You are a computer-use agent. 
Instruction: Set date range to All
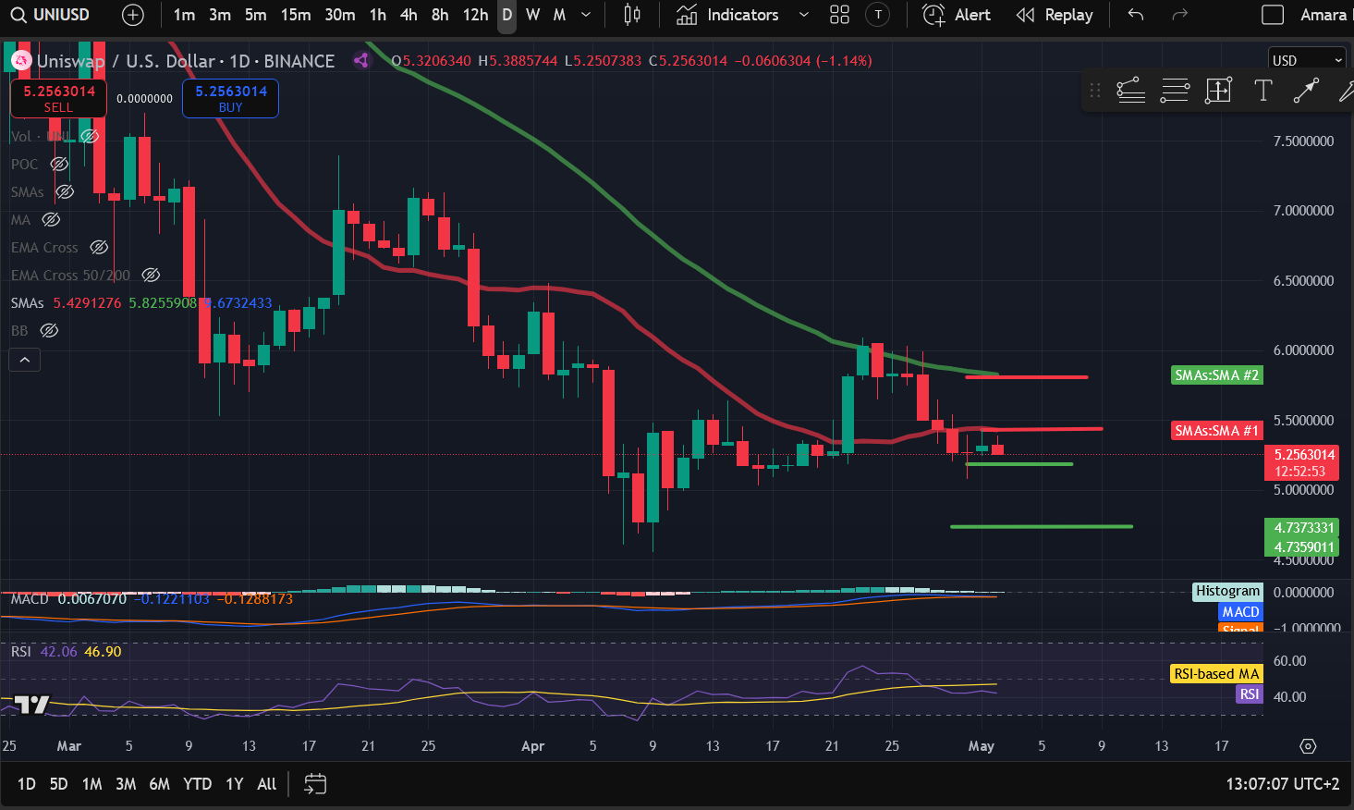tap(267, 784)
